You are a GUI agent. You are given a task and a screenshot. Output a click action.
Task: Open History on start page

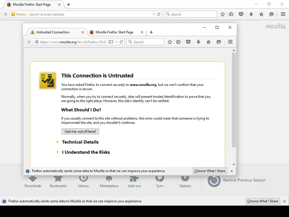coord(84,178)
